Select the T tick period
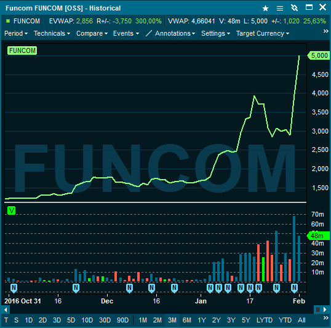Screen dimensions: 331x328 click(x=6, y=320)
